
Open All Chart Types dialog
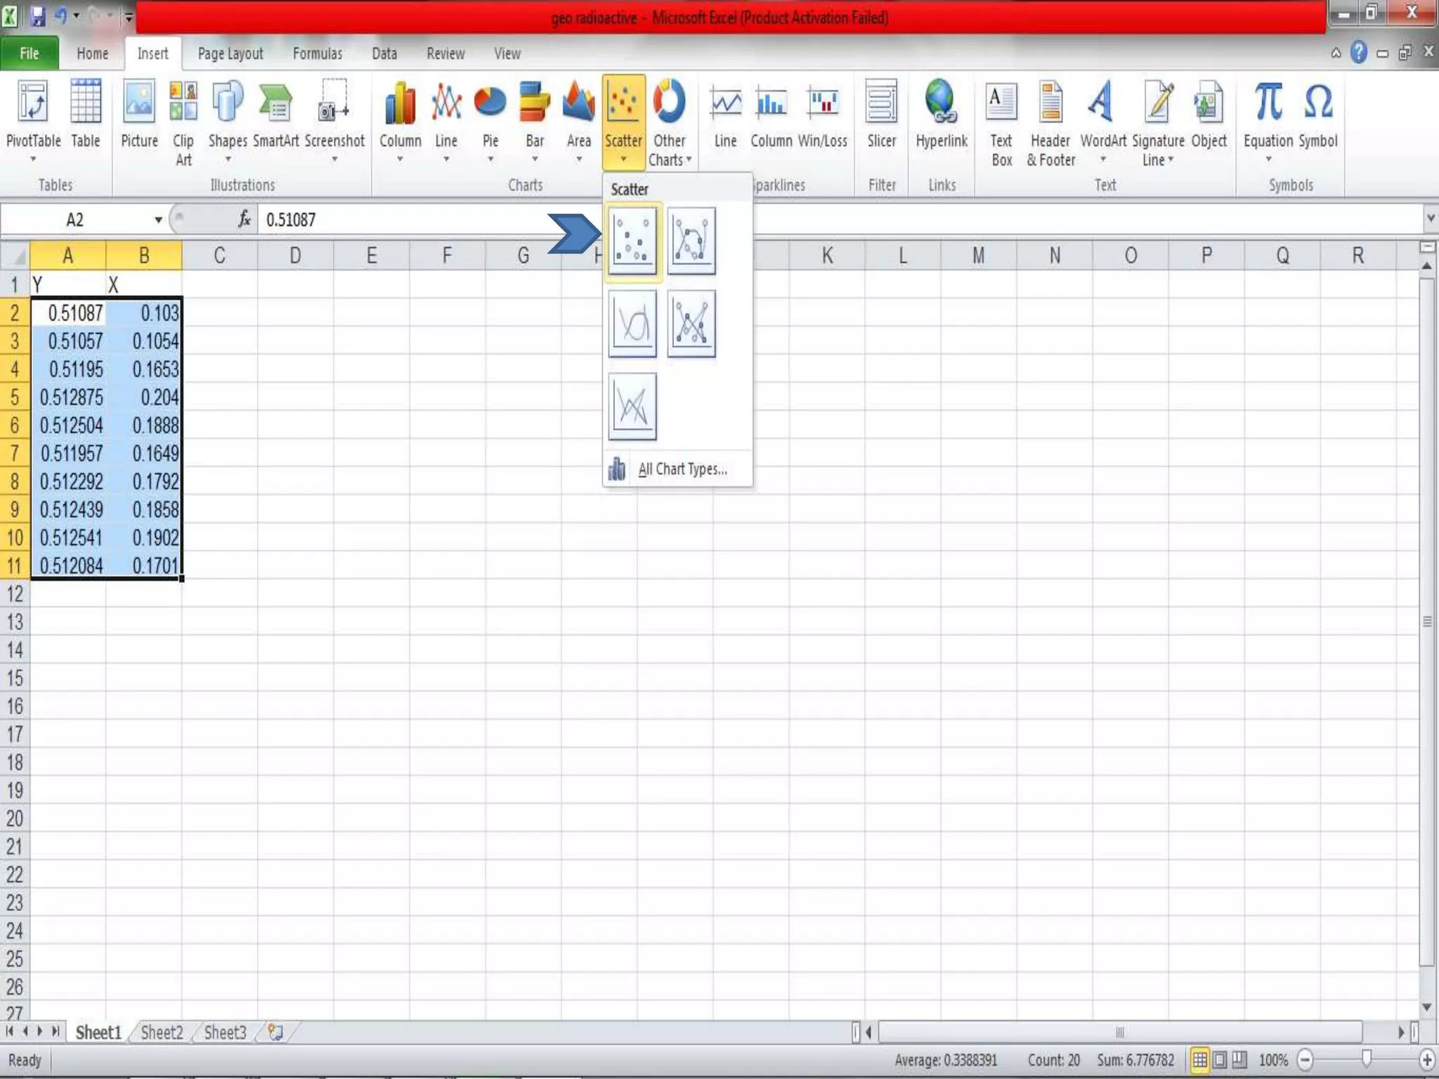tap(682, 469)
